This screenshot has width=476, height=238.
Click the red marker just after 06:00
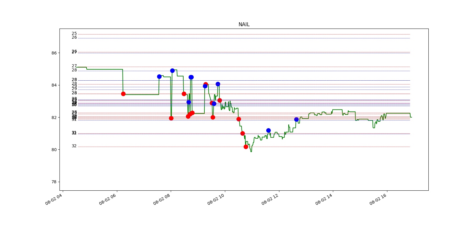coord(123,94)
